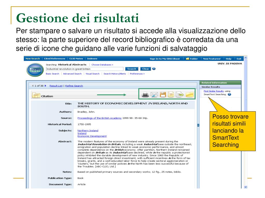Click the Refine Search link
Image resolution: width=265 pixels, height=198 pixels.
point(74,86)
